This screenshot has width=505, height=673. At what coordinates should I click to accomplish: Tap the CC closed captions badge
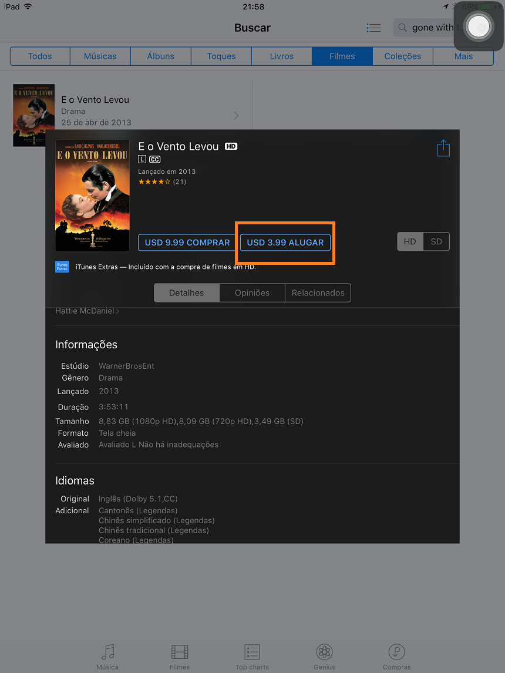tap(154, 159)
